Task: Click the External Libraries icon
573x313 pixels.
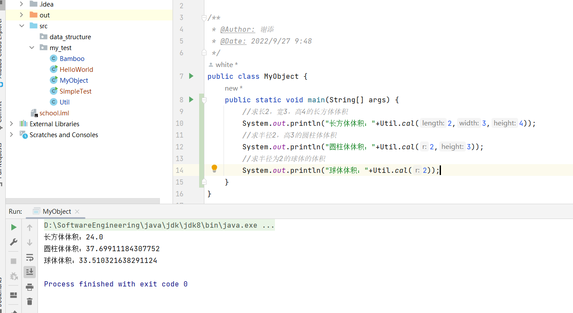Action: pos(24,124)
